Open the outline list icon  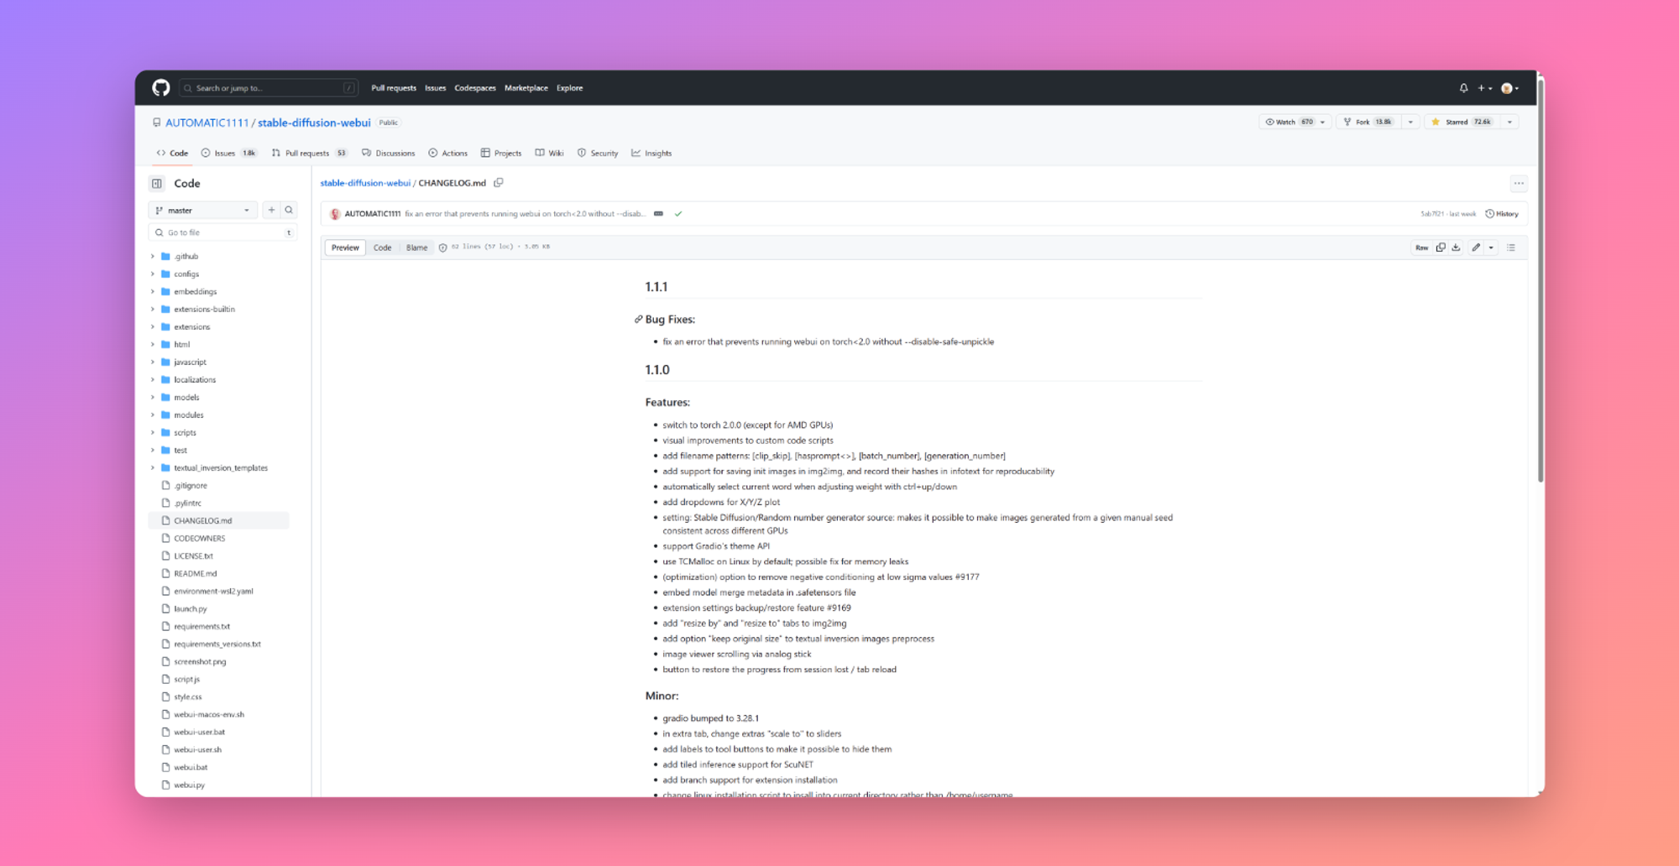[1511, 248]
